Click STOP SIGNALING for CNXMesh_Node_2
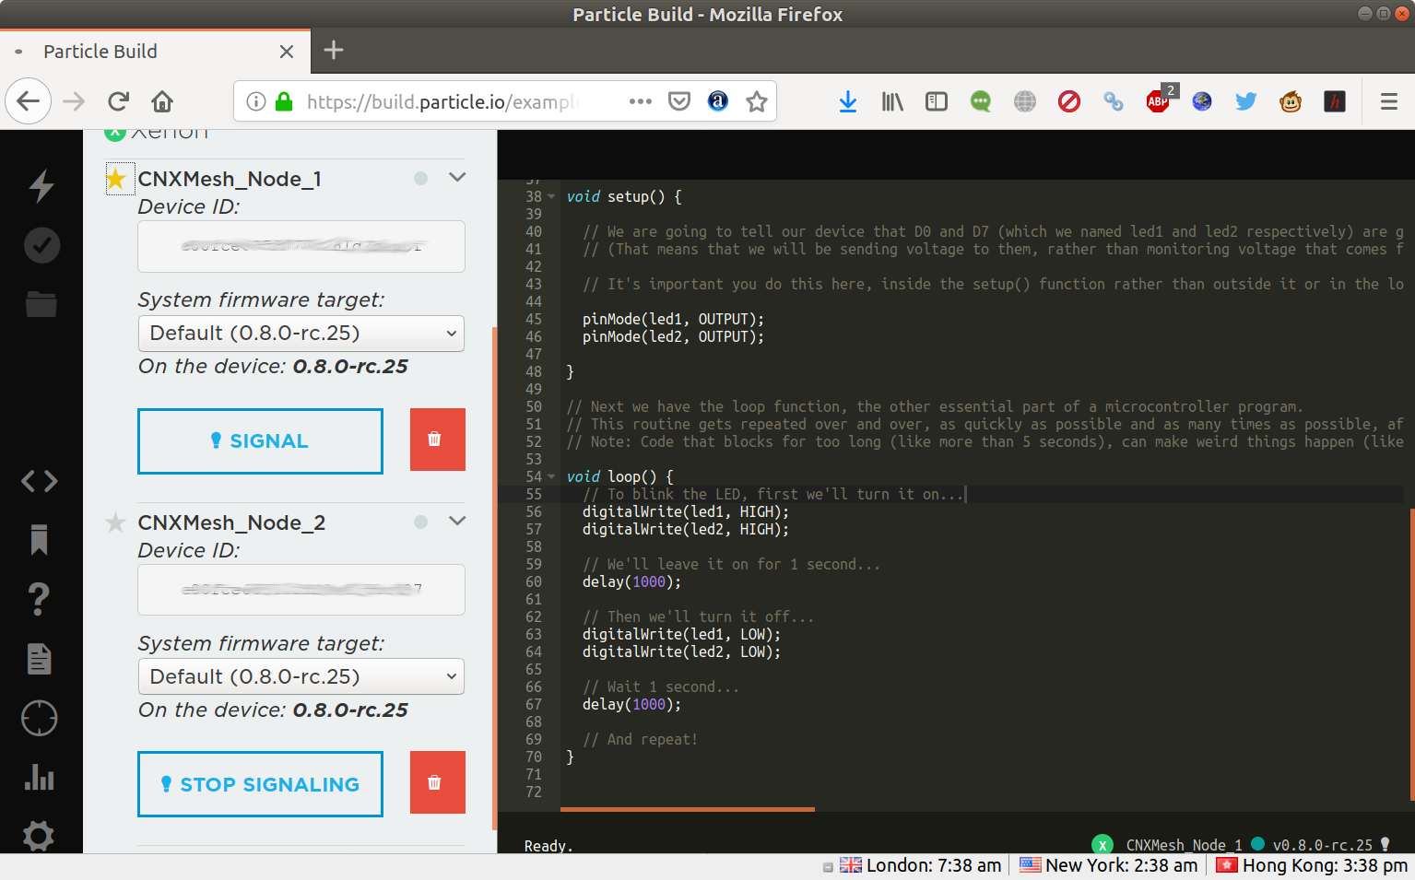 [260, 784]
